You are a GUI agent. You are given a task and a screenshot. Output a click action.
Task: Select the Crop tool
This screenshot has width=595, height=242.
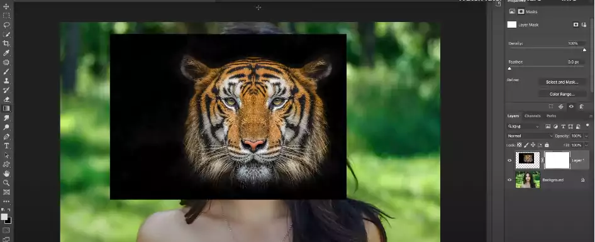6,43
